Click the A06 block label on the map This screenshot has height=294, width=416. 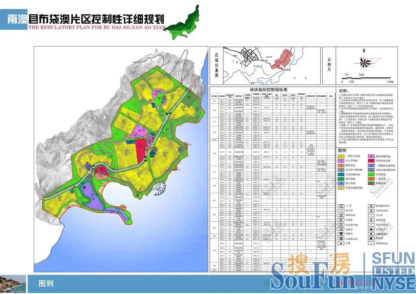click(127, 151)
